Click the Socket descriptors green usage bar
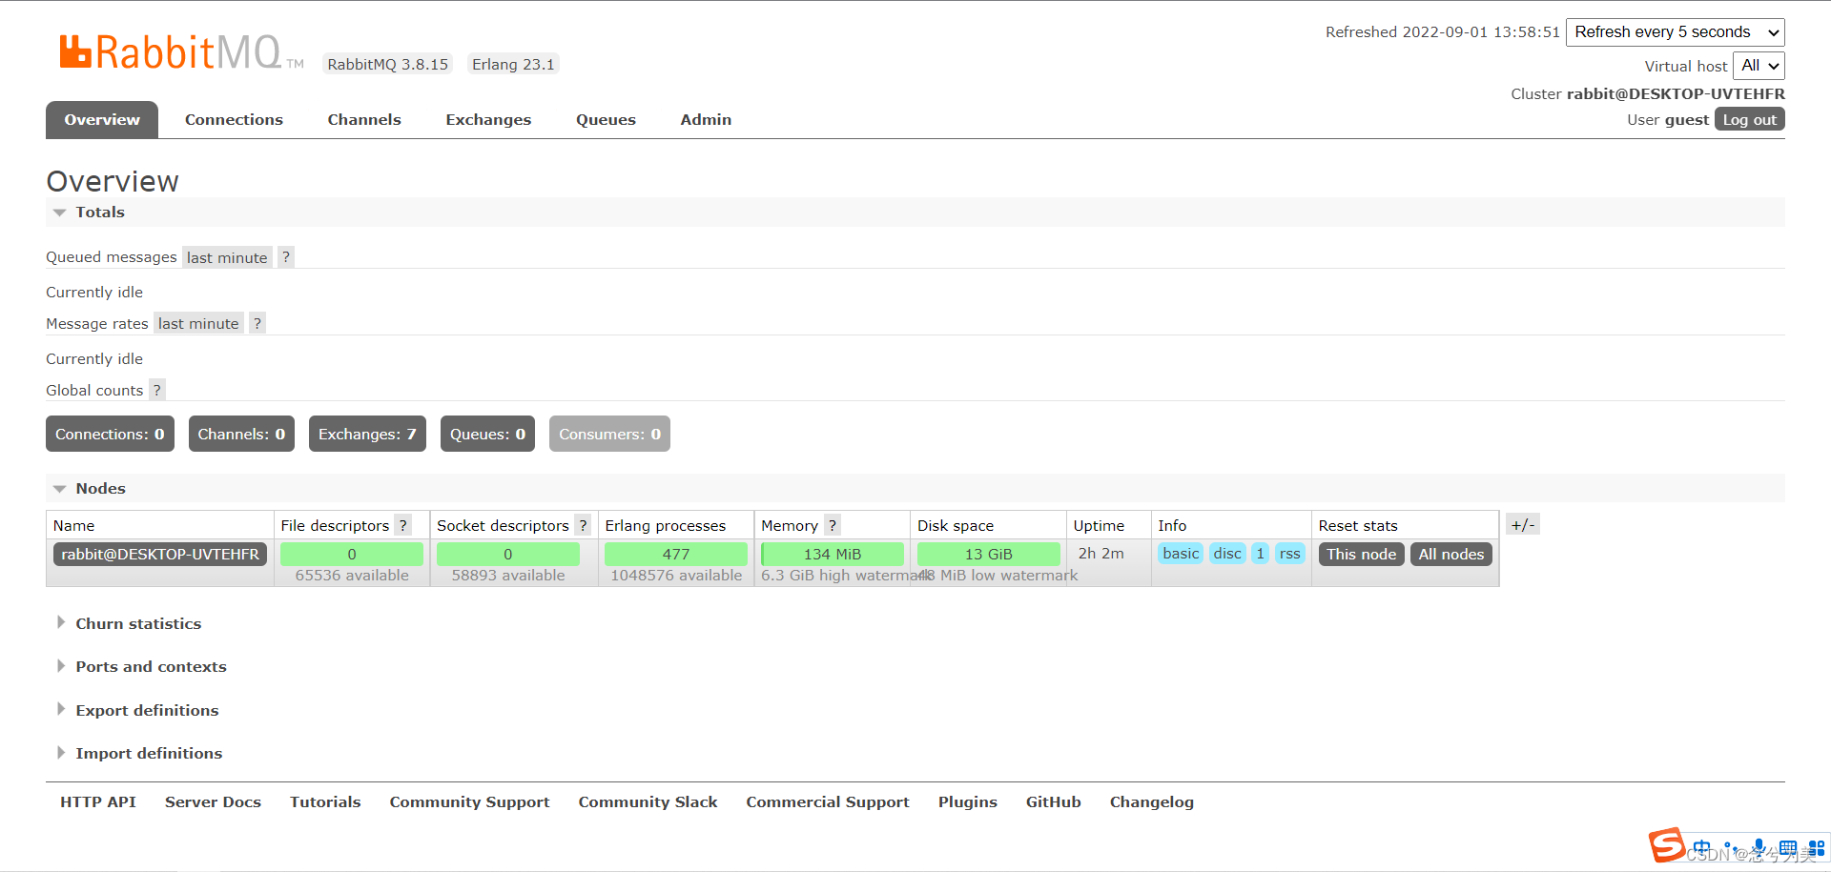 coord(508,554)
